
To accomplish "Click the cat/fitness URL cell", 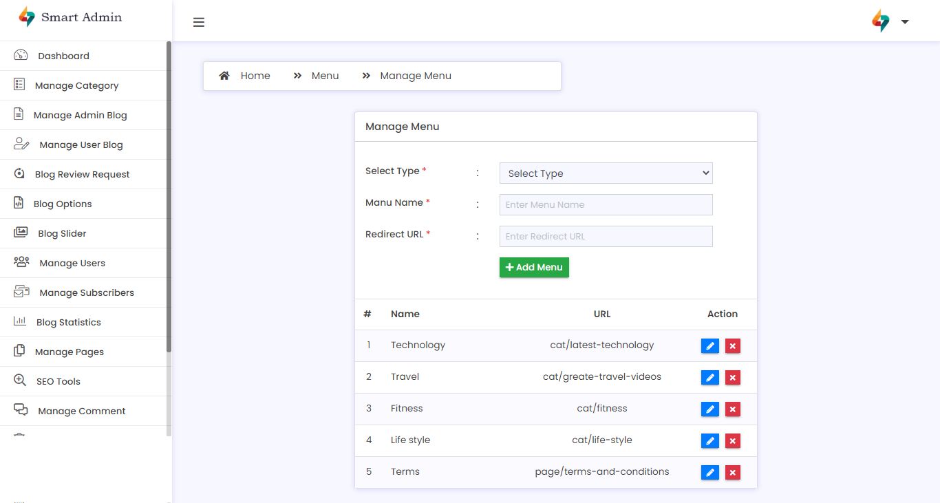I will point(602,408).
